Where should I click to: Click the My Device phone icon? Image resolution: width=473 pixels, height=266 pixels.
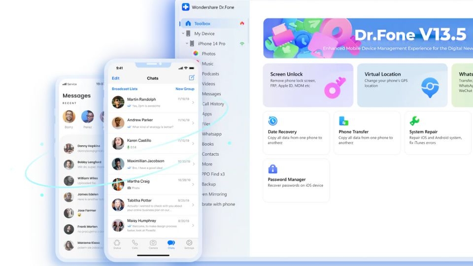(x=188, y=33)
